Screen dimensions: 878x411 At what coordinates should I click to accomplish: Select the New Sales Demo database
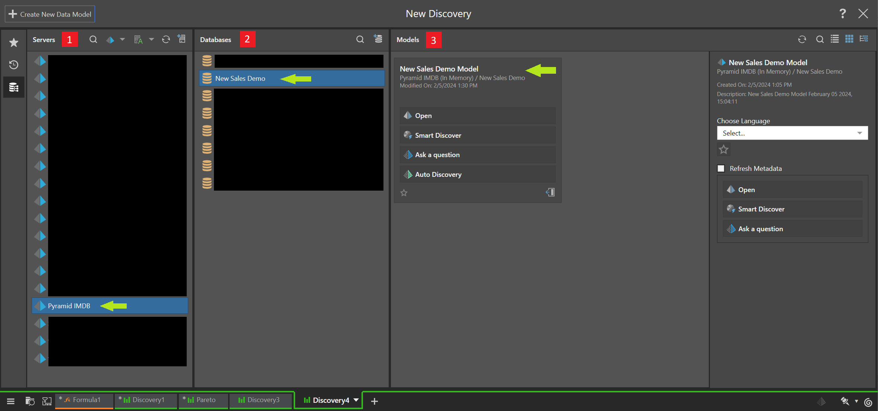(x=240, y=79)
